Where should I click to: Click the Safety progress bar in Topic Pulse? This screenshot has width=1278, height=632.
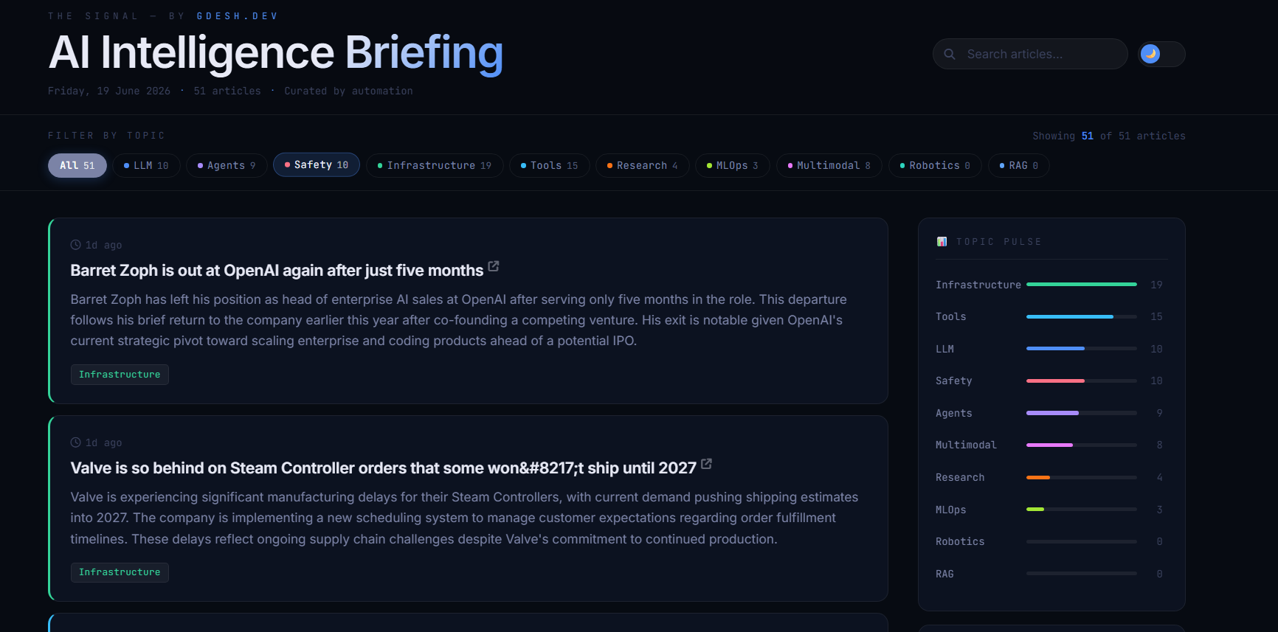coord(1082,381)
